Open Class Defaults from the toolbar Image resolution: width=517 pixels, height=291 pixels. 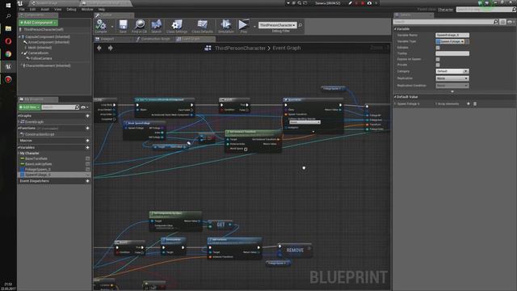pos(202,25)
